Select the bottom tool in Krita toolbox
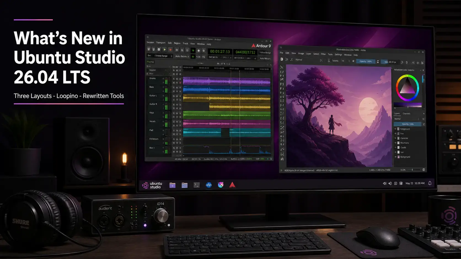This screenshot has width=461, height=259. click(282, 159)
